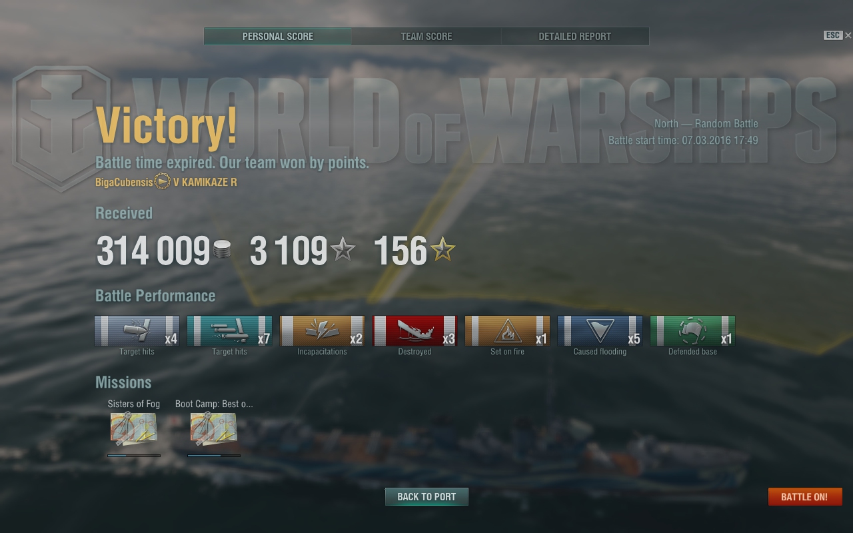Screen dimensions: 853x533
Task: Open the Sisters of Fog mission icon
Action: pyautogui.click(x=134, y=428)
